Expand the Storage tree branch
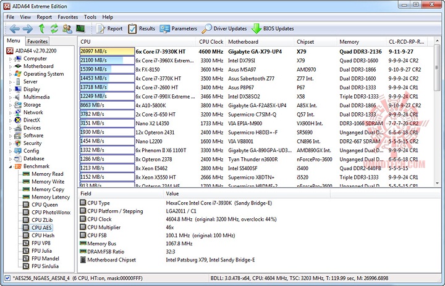445x286 pixels. coord(11,105)
